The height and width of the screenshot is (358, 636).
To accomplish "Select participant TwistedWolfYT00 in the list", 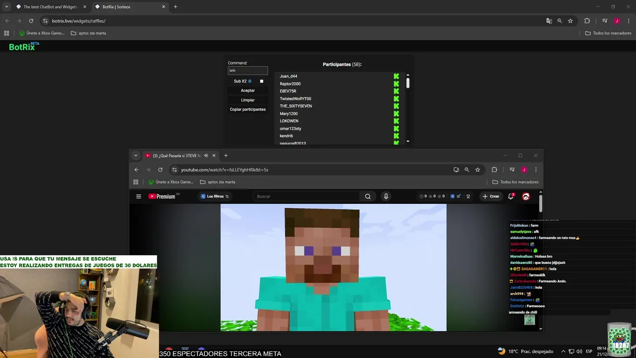I will click(x=295, y=98).
